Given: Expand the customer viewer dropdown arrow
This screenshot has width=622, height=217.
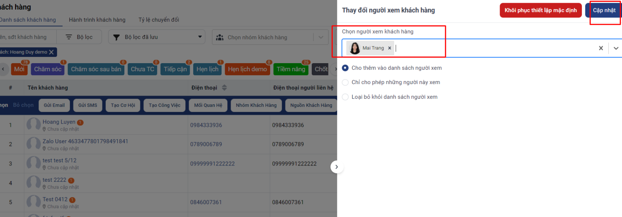Looking at the screenshot, I should coord(616,48).
